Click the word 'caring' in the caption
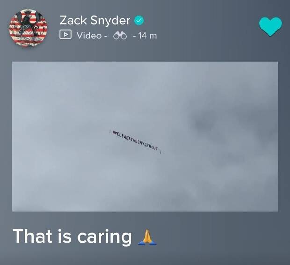The width and height of the screenshot is (290, 265). (104, 237)
